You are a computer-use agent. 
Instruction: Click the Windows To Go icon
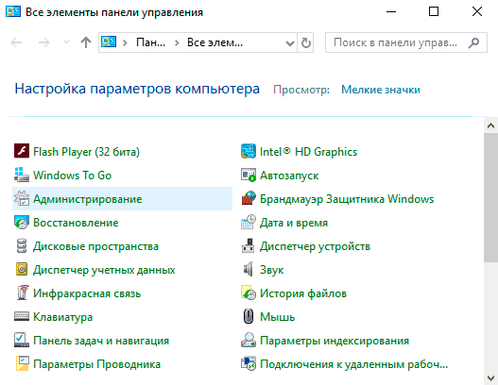coord(22,175)
